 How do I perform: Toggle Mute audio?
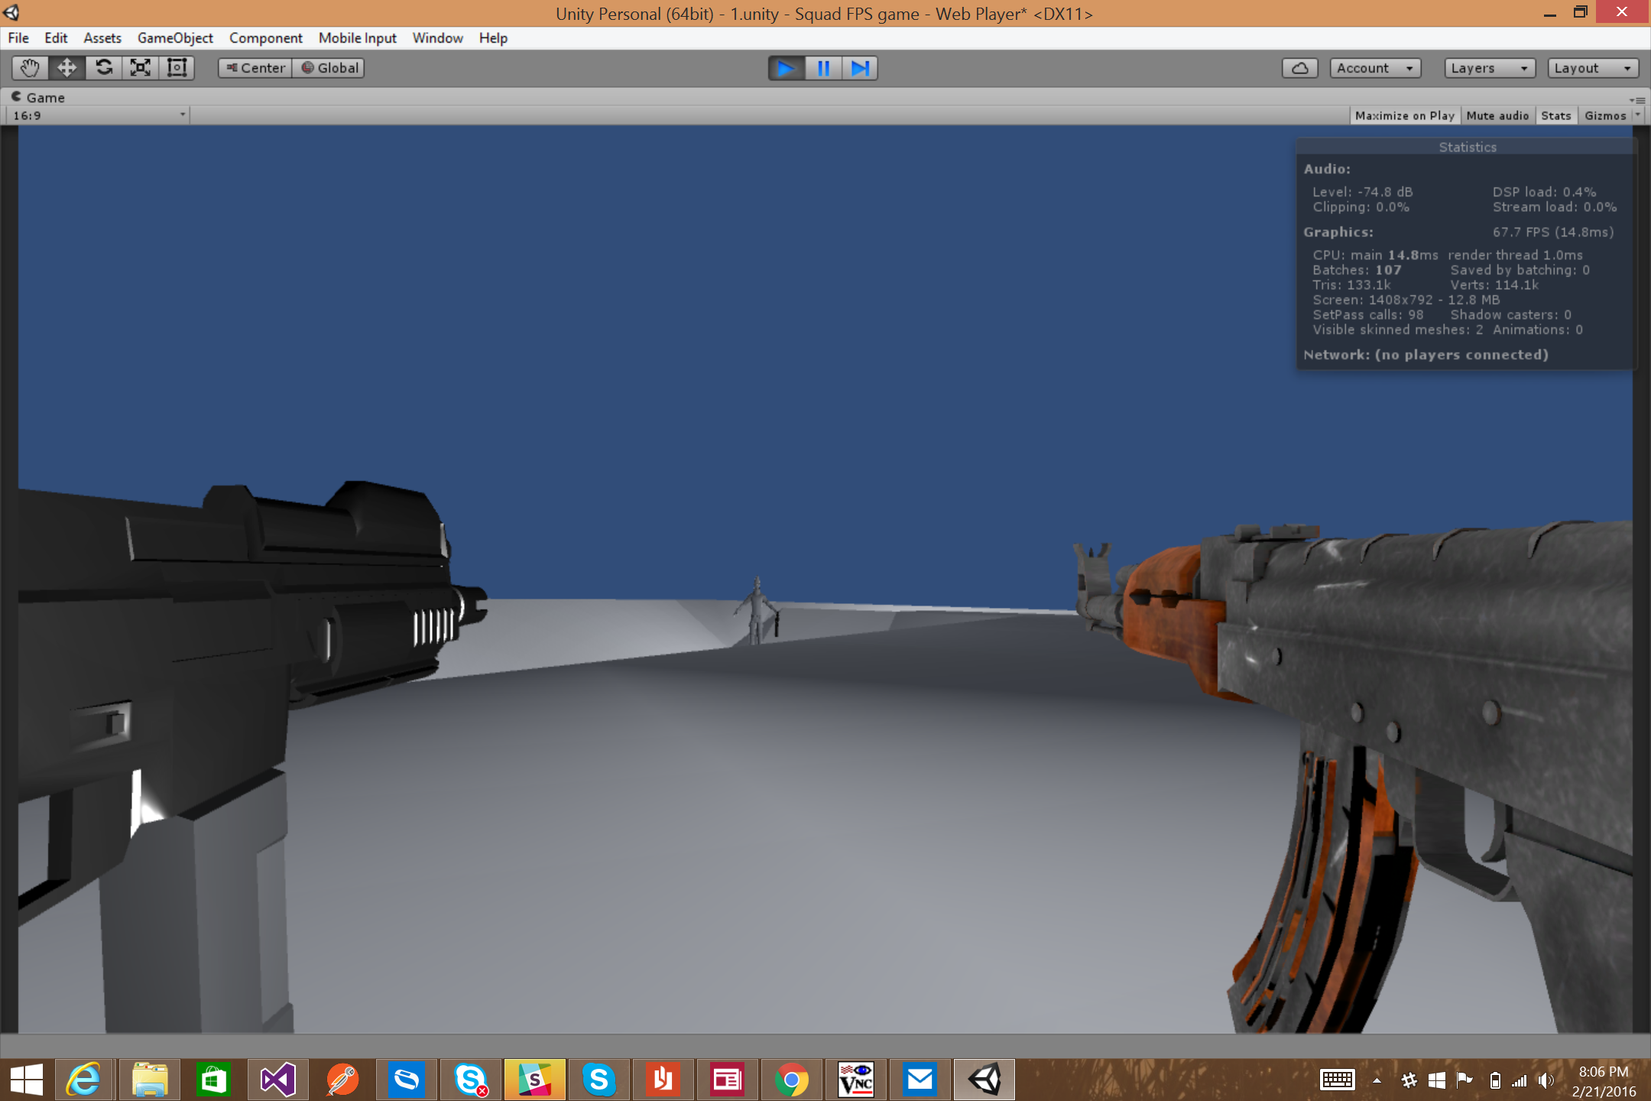pos(1497,115)
